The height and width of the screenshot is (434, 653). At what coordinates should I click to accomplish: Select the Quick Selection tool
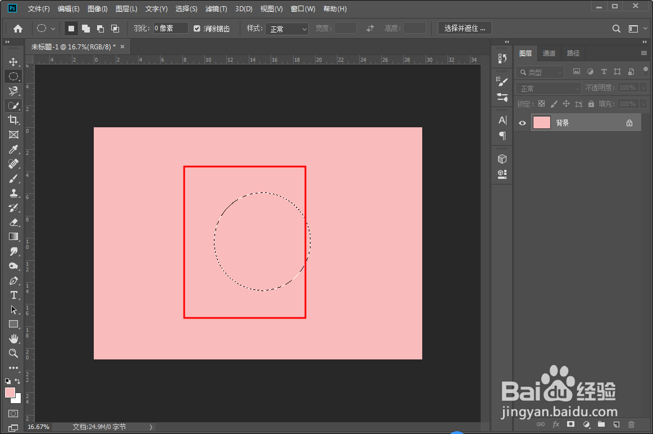tap(13, 105)
